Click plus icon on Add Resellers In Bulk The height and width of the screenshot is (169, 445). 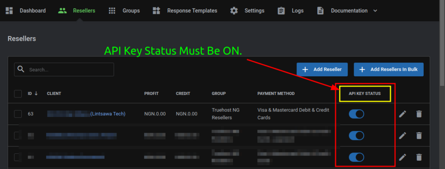[x=362, y=69]
